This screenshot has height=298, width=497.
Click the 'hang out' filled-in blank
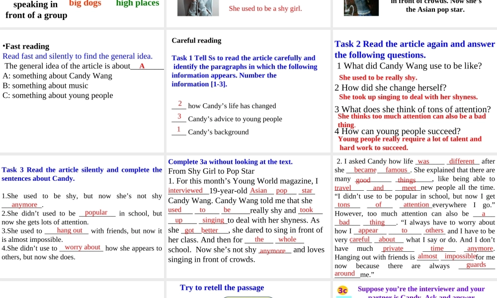[69, 230]
